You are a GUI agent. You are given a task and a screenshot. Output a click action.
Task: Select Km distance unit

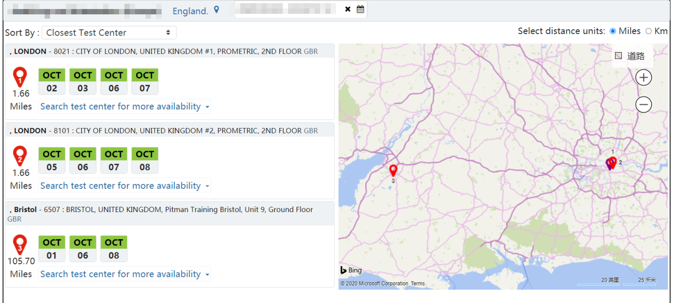pyautogui.click(x=648, y=31)
